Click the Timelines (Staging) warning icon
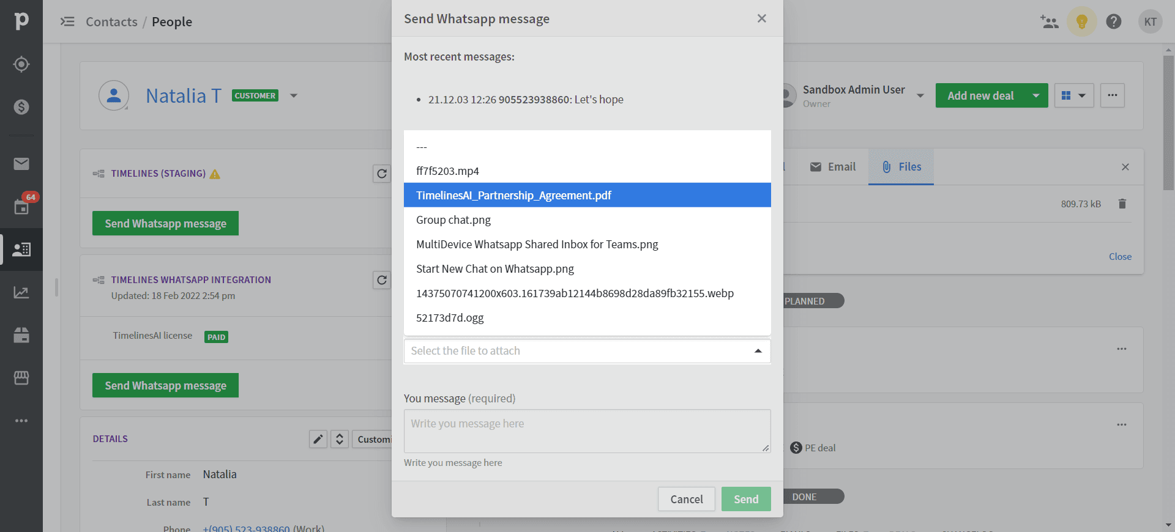The height and width of the screenshot is (532, 1175). pos(215,174)
